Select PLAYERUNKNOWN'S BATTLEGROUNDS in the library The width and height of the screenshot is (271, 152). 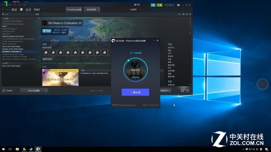click(18, 39)
